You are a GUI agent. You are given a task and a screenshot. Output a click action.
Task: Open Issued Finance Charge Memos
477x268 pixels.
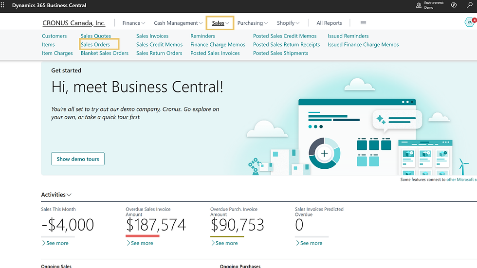[363, 44]
